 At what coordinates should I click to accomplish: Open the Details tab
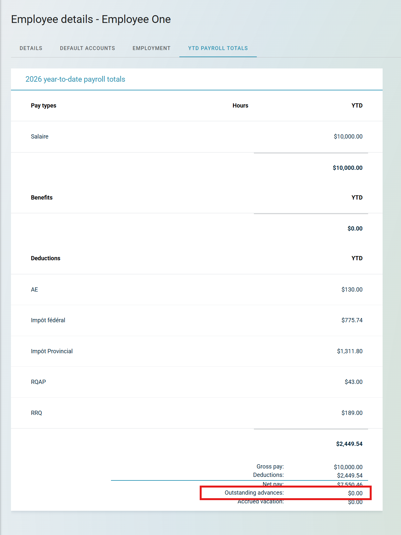coord(31,48)
